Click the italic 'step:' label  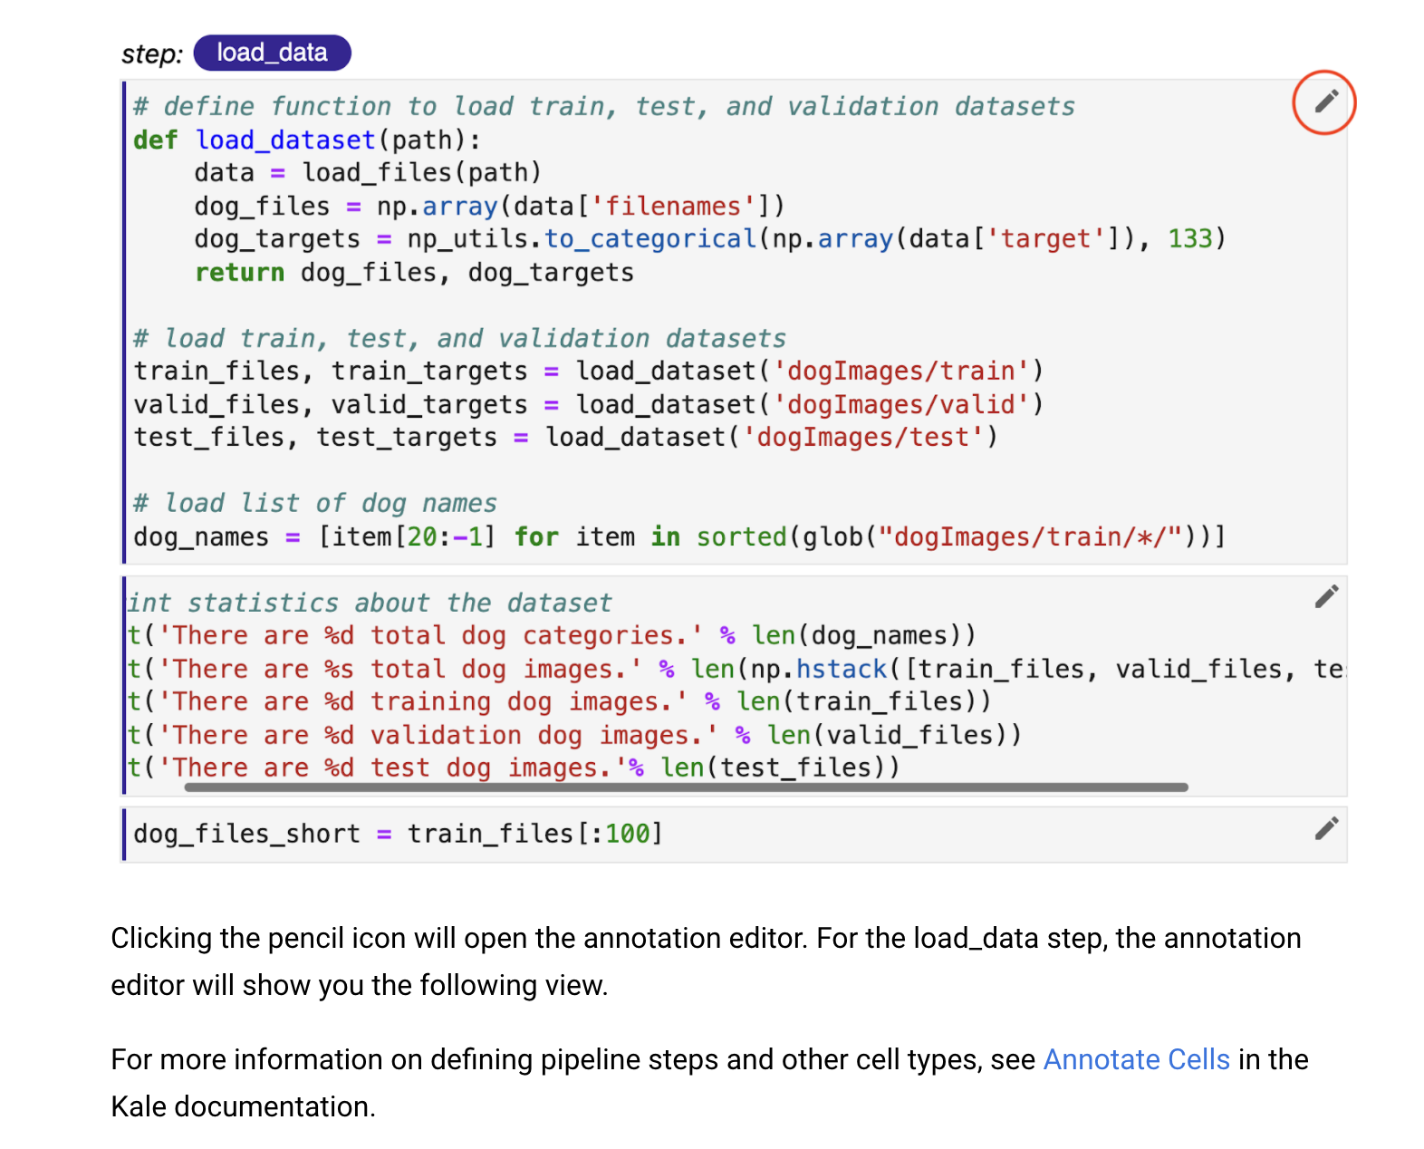(x=152, y=54)
